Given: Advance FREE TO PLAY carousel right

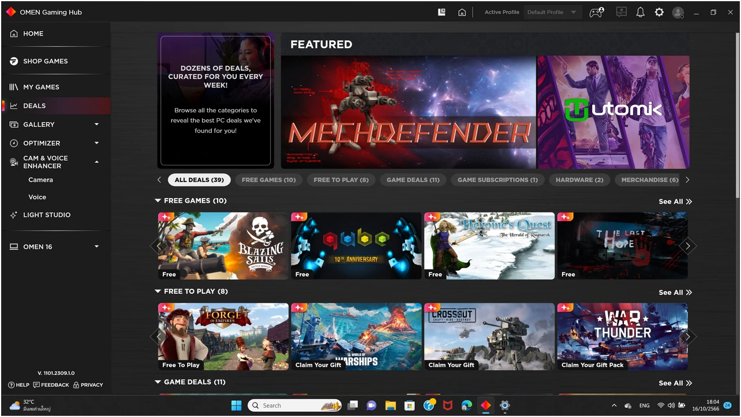Looking at the screenshot, I should [687, 336].
